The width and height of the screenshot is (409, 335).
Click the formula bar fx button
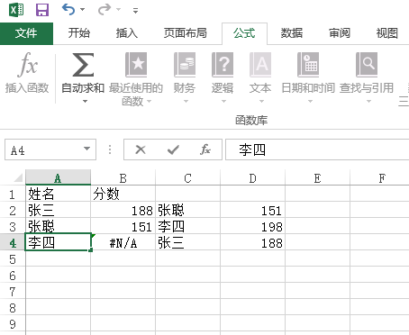pos(205,149)
